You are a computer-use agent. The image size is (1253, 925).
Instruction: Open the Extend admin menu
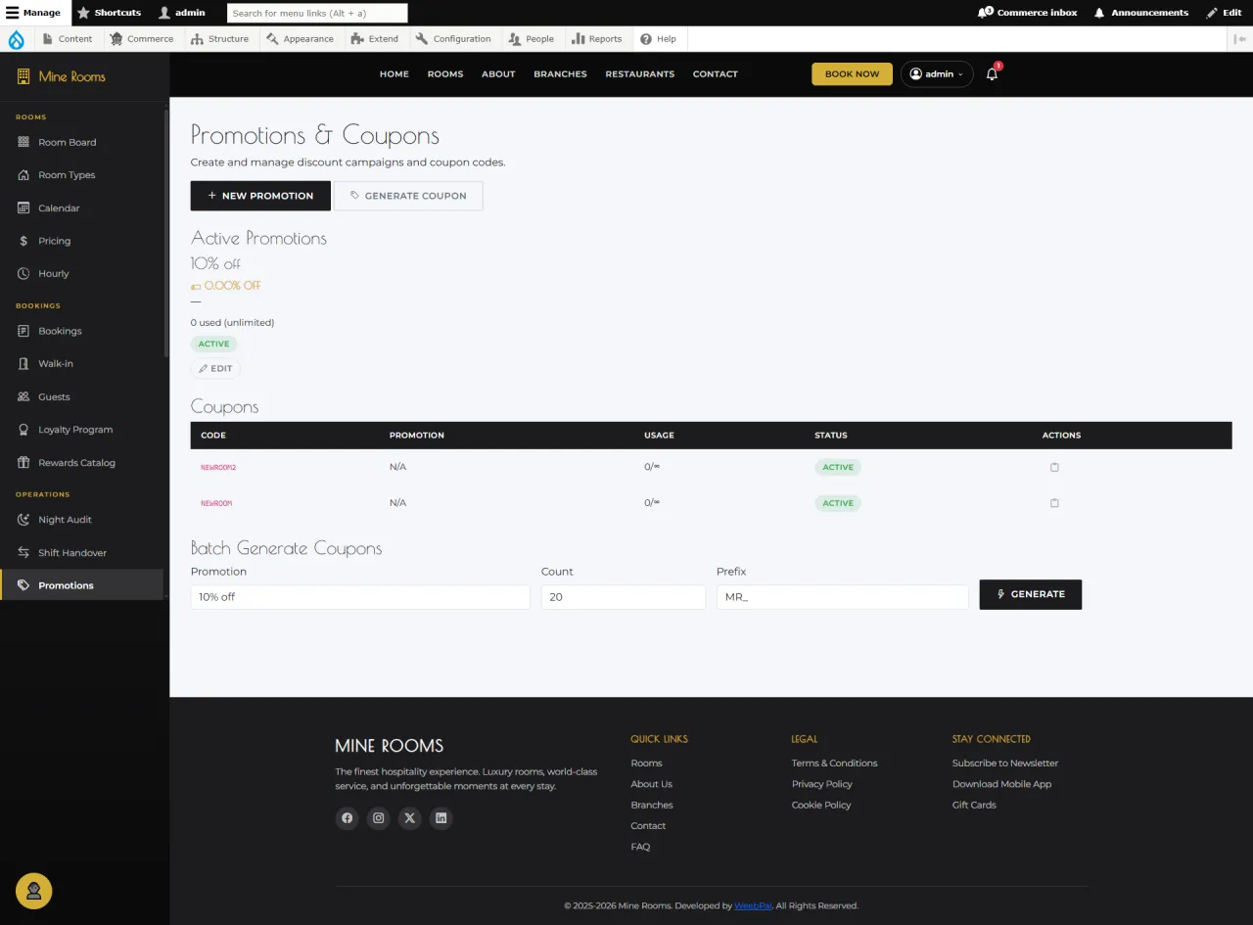click(374, 39)
